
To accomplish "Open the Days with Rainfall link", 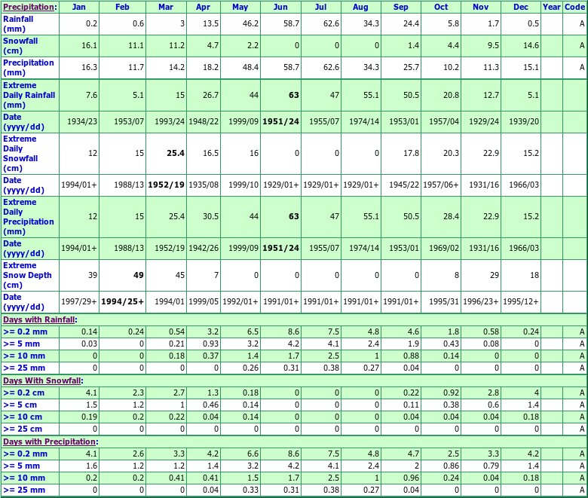I will tap(38, 320).
